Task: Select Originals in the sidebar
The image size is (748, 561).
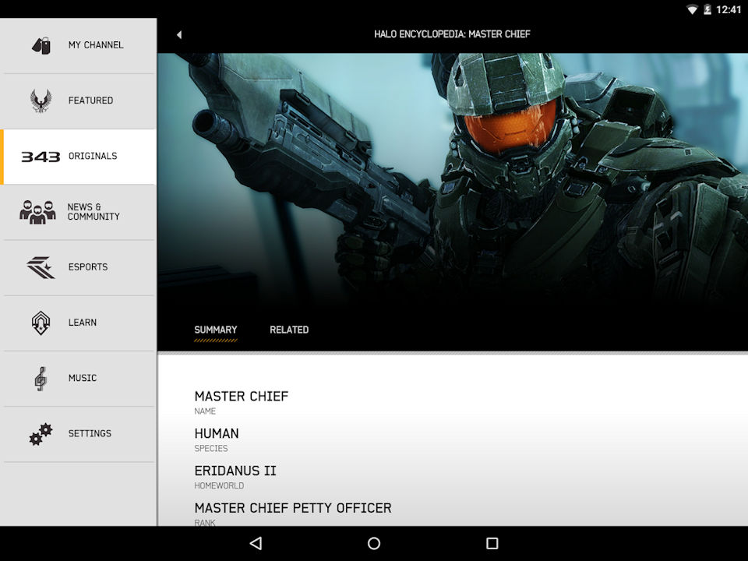Action: click(x=78, y=157)
